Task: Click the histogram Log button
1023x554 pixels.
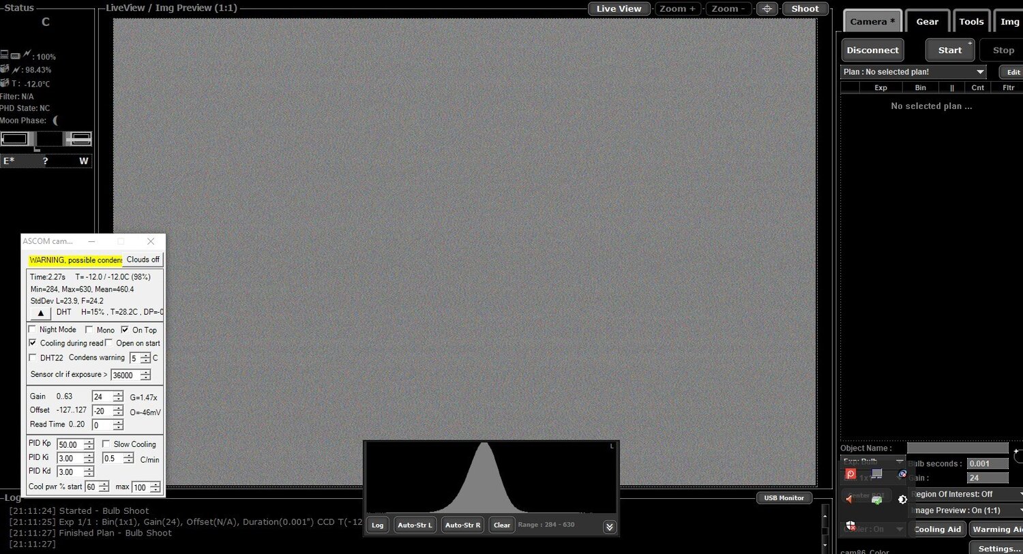Action: tap(377, 525)
